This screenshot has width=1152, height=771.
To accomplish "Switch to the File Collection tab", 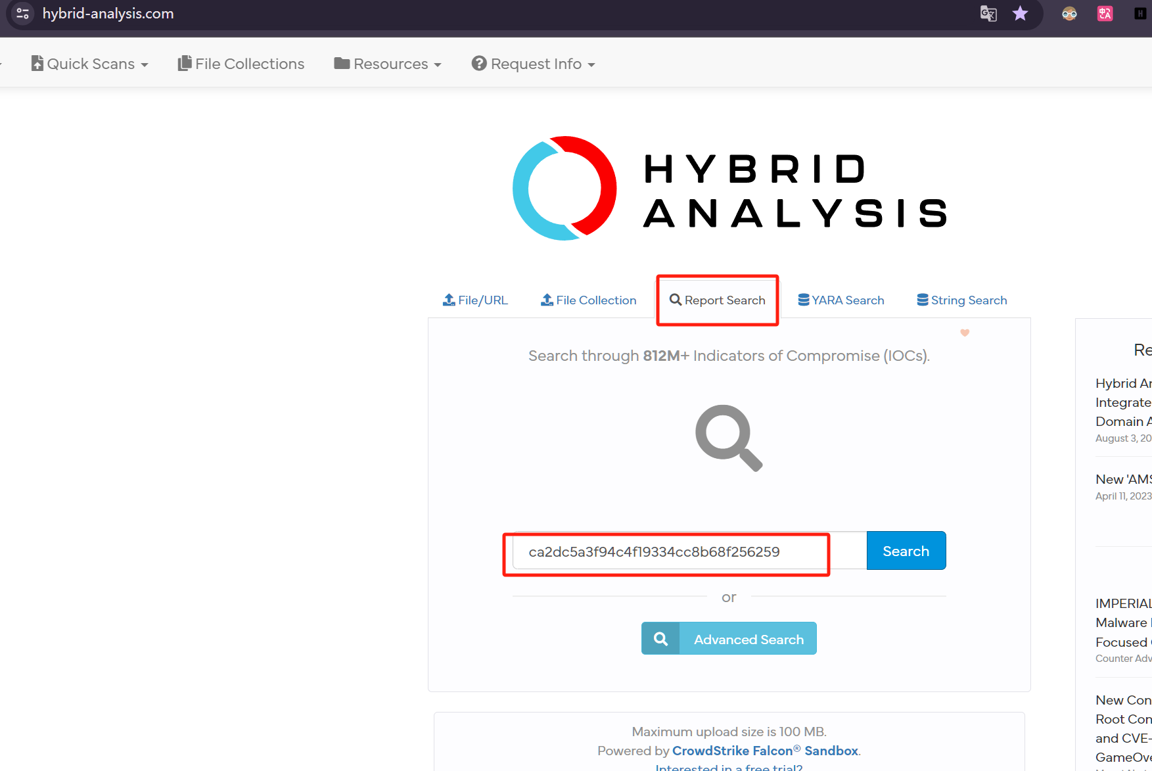I will click(x=589, y=300).
